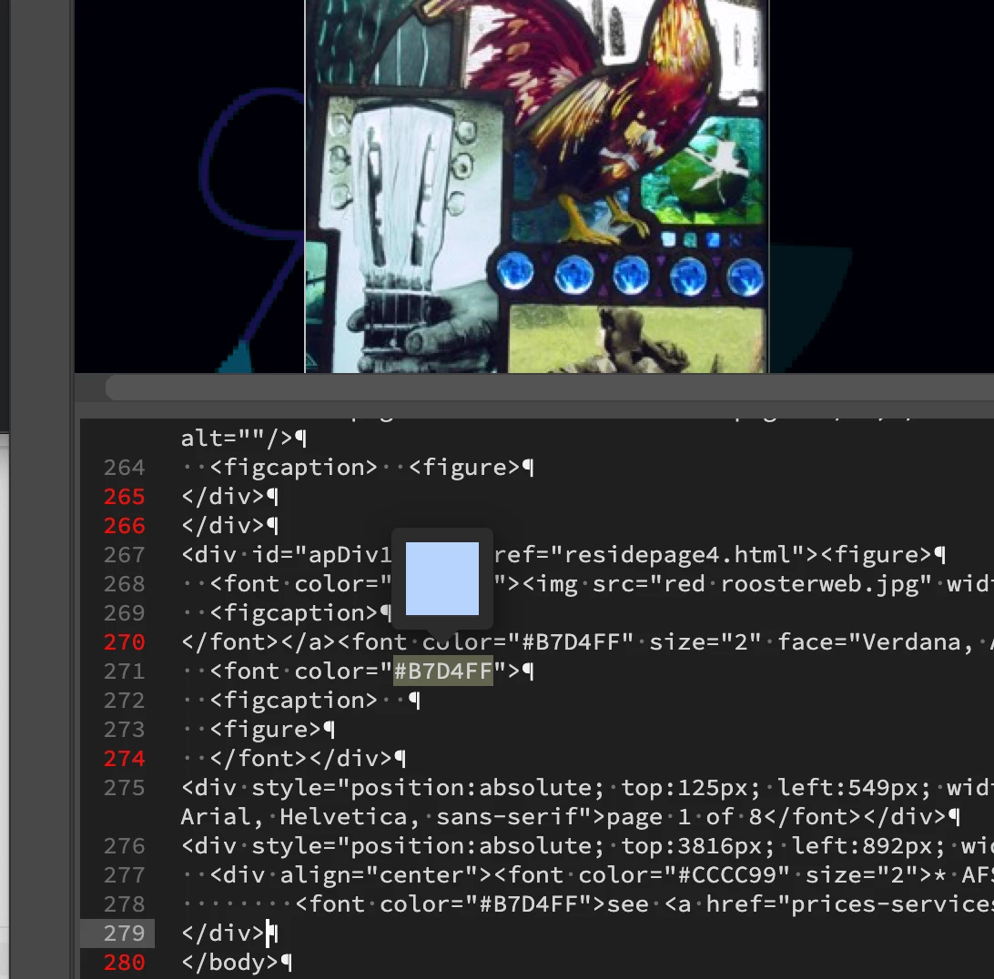Screen dimensions: 994x979
Task: Click line number 265 in the gutter
Action: point(124,497)
